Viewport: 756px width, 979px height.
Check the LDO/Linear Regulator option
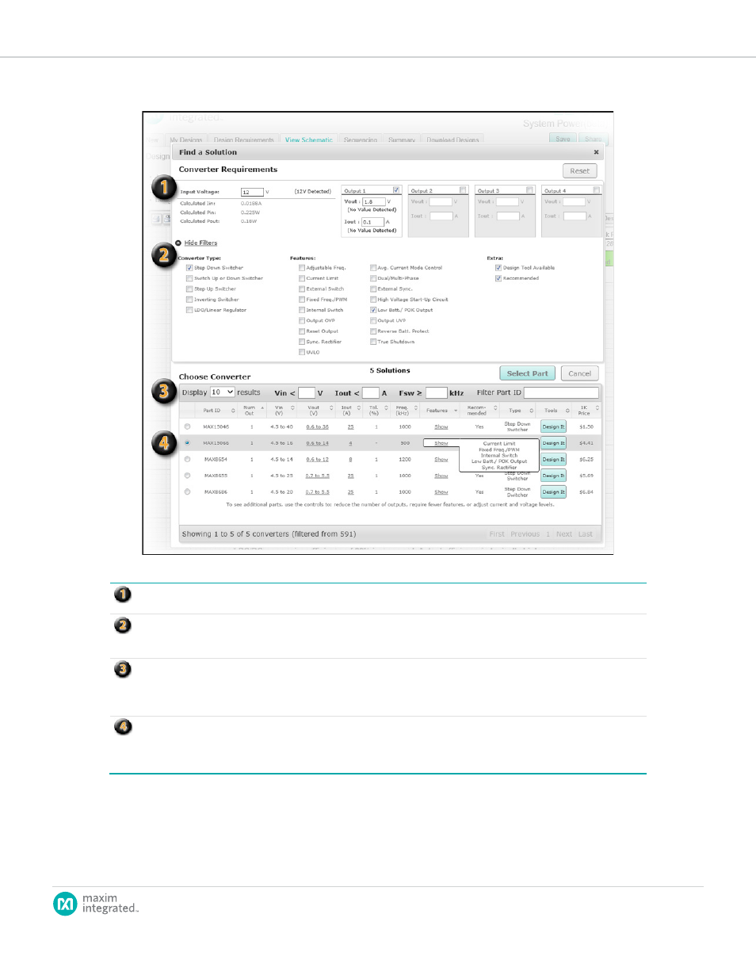pyautogui.click(x=189, y=310)
